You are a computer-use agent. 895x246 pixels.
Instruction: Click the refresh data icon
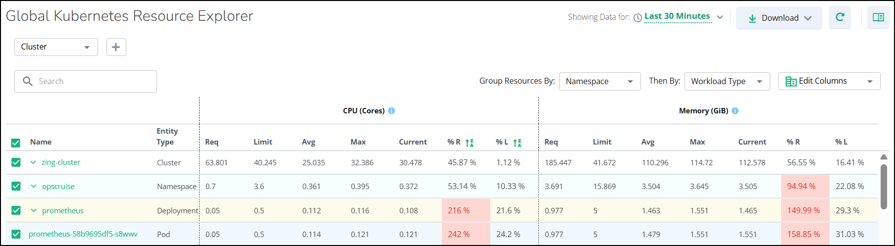tap(840, 17)
